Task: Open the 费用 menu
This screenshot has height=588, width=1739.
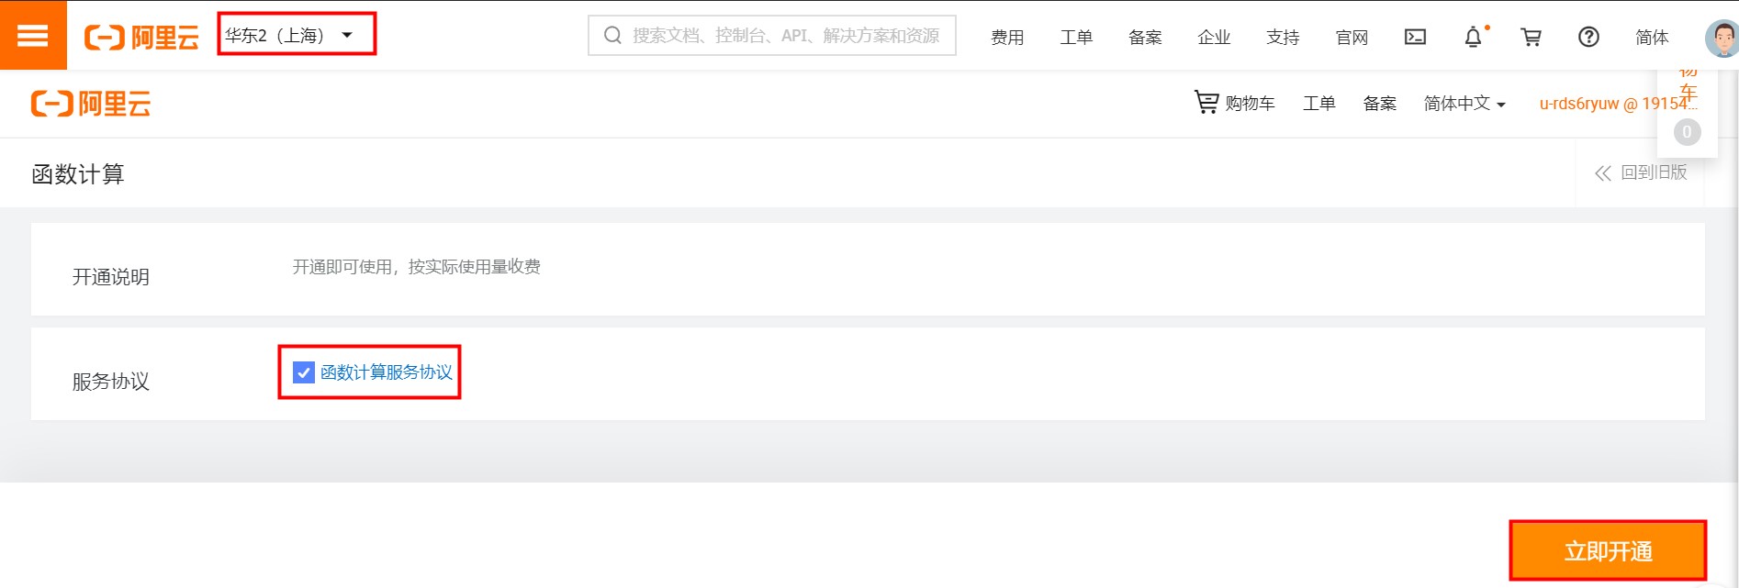Action: point(1007,38)
